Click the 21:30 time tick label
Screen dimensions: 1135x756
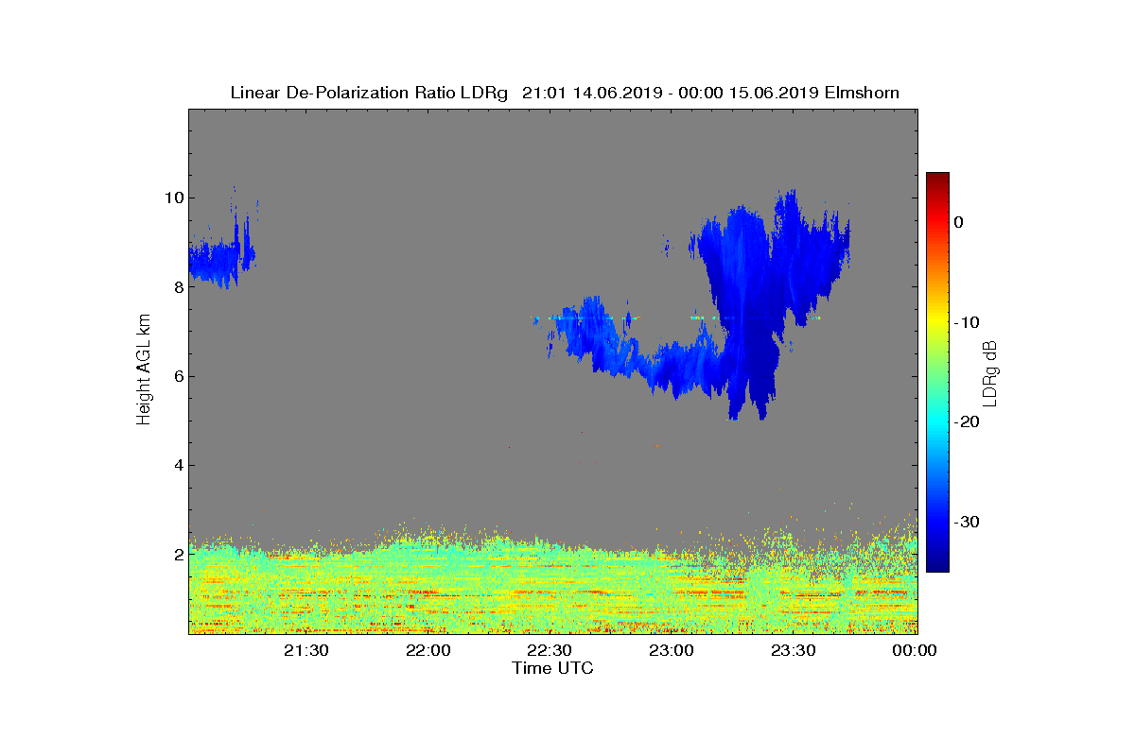(x=306, y=650)
